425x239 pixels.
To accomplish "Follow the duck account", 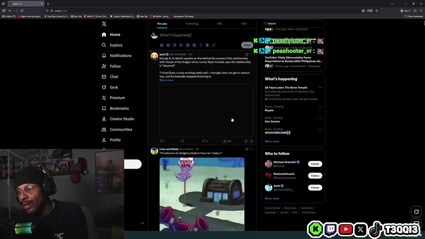I will click(315, 188).
